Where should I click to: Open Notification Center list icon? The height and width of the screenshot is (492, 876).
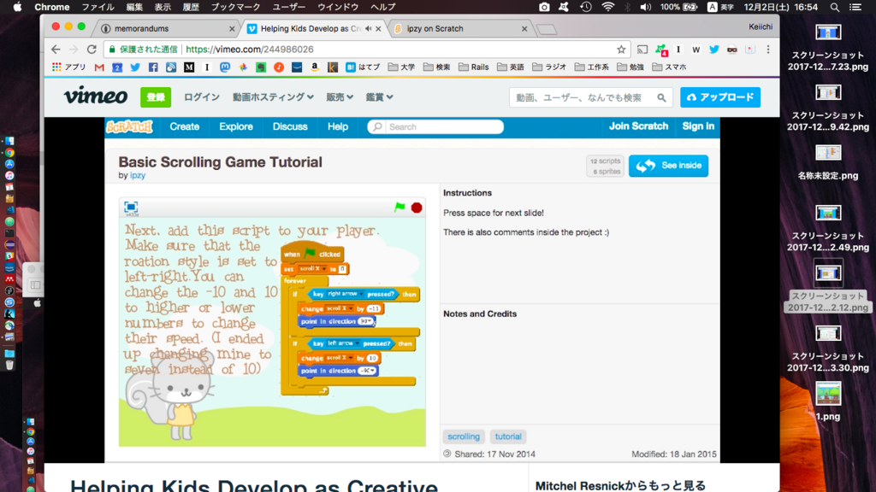coord(855,7)
